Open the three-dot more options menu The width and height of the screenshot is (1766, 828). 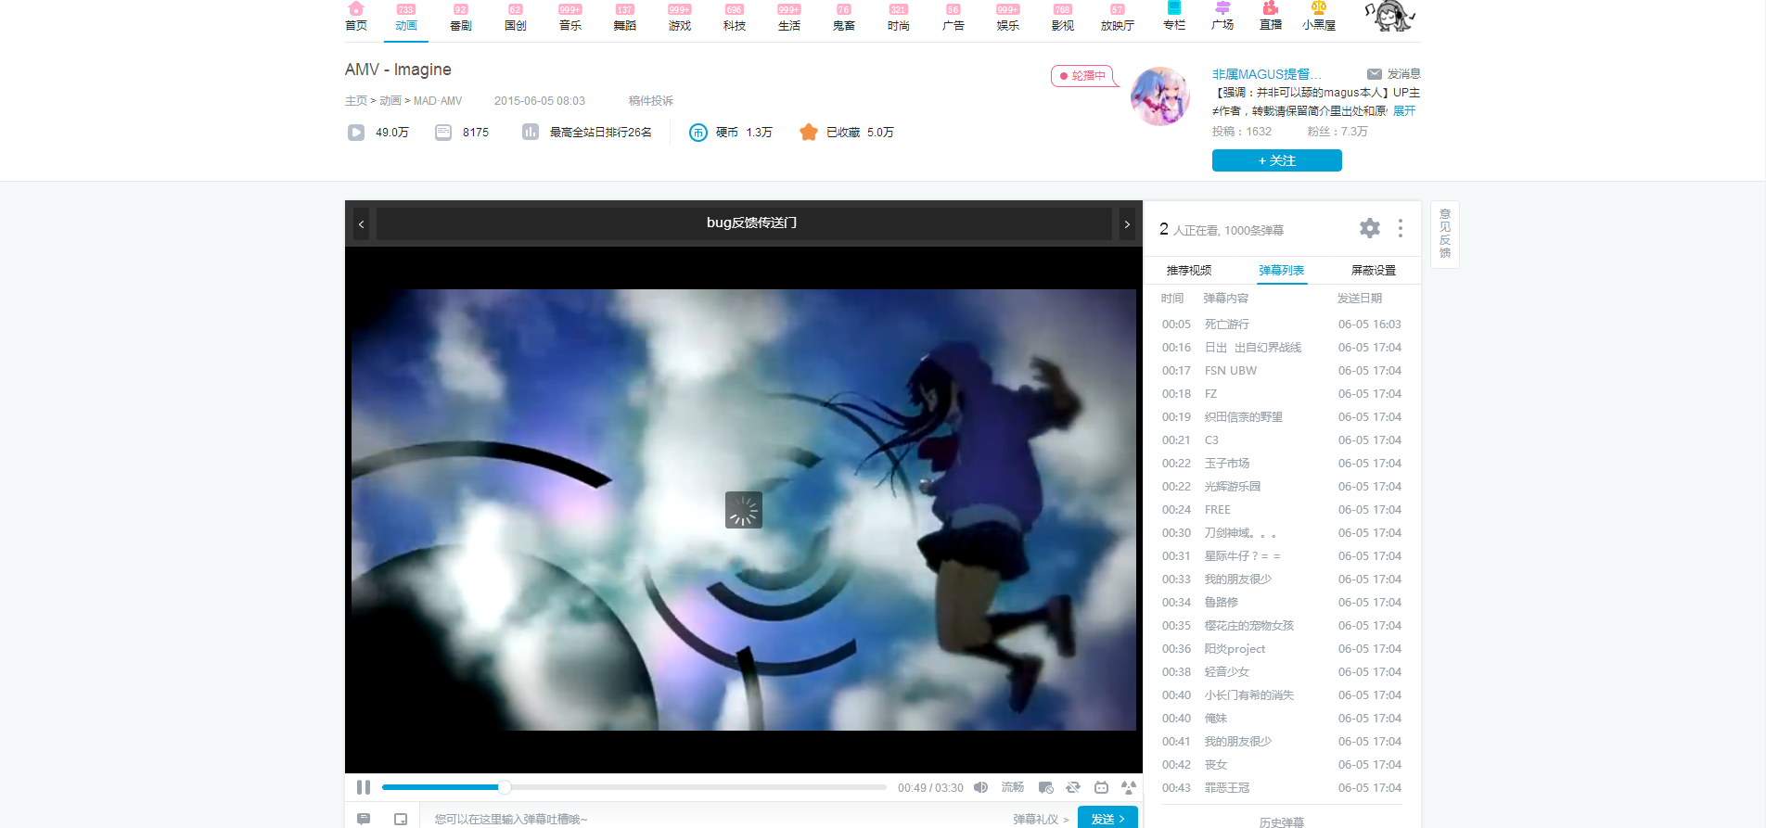click(1401, 228)
